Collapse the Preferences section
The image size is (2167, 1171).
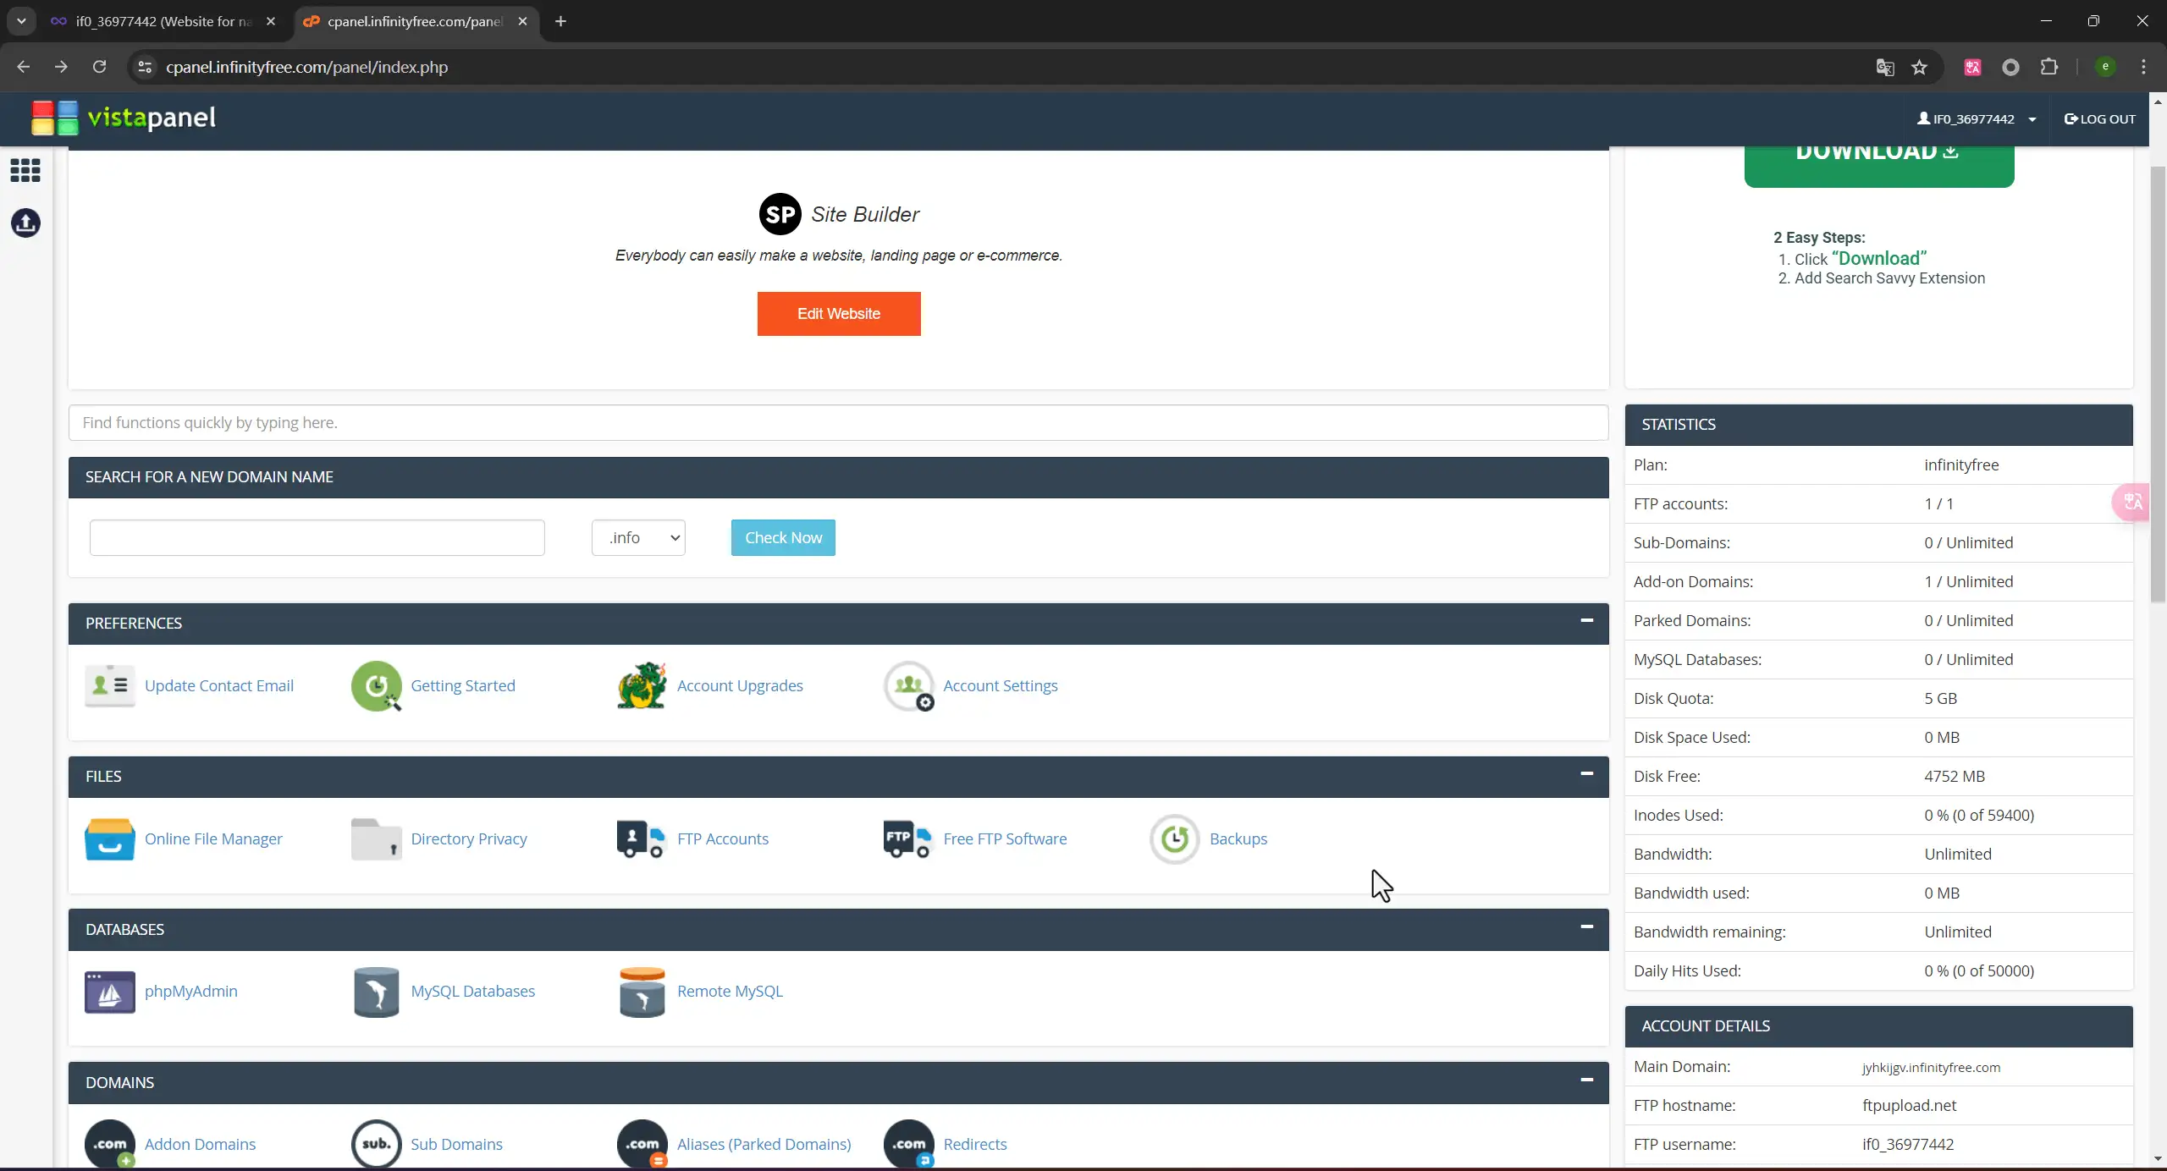(x=1587, y=620)
